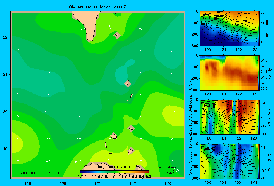The image size is (274, 186).
Task: Click the 34.8 value on salinity scale
Action: pyautogui.click(x=264, y=60)
